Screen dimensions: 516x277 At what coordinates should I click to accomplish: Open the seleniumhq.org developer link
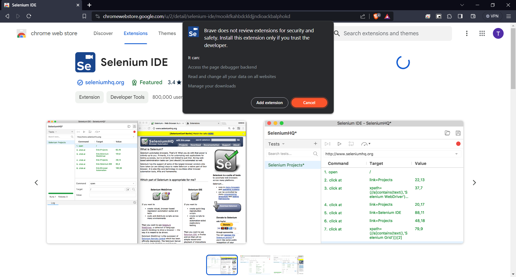click(105, 82)
